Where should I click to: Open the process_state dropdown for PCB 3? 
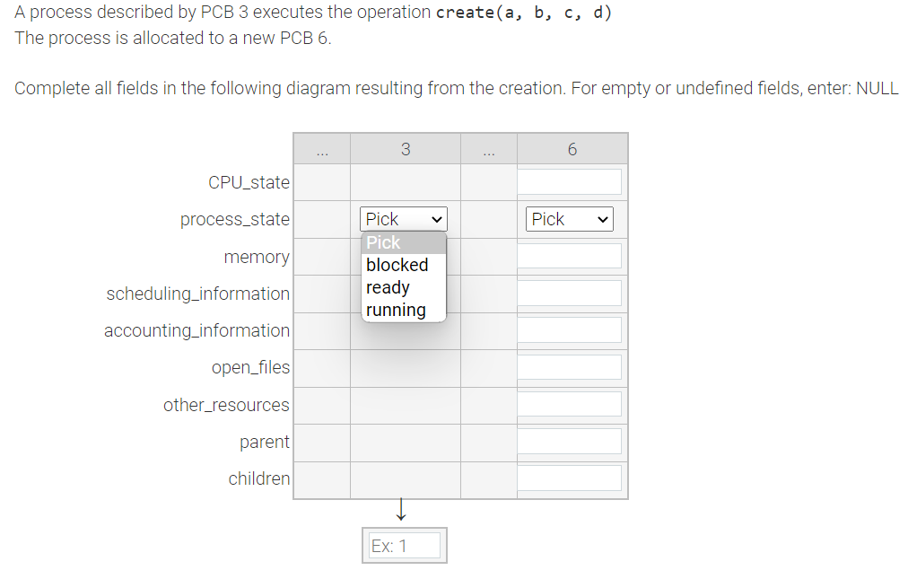tap(403, 218)
